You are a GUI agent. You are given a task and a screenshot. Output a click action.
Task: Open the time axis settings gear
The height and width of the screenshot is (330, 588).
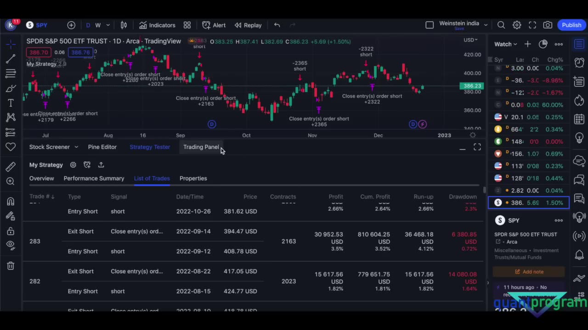[473, 135]
